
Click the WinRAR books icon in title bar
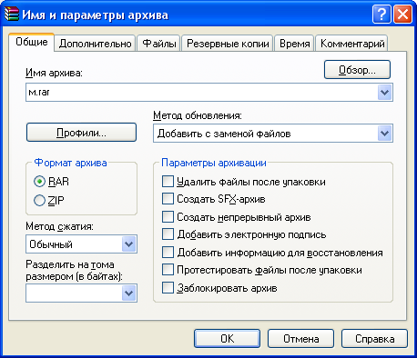pyautogui.click(x=12, y=14)
